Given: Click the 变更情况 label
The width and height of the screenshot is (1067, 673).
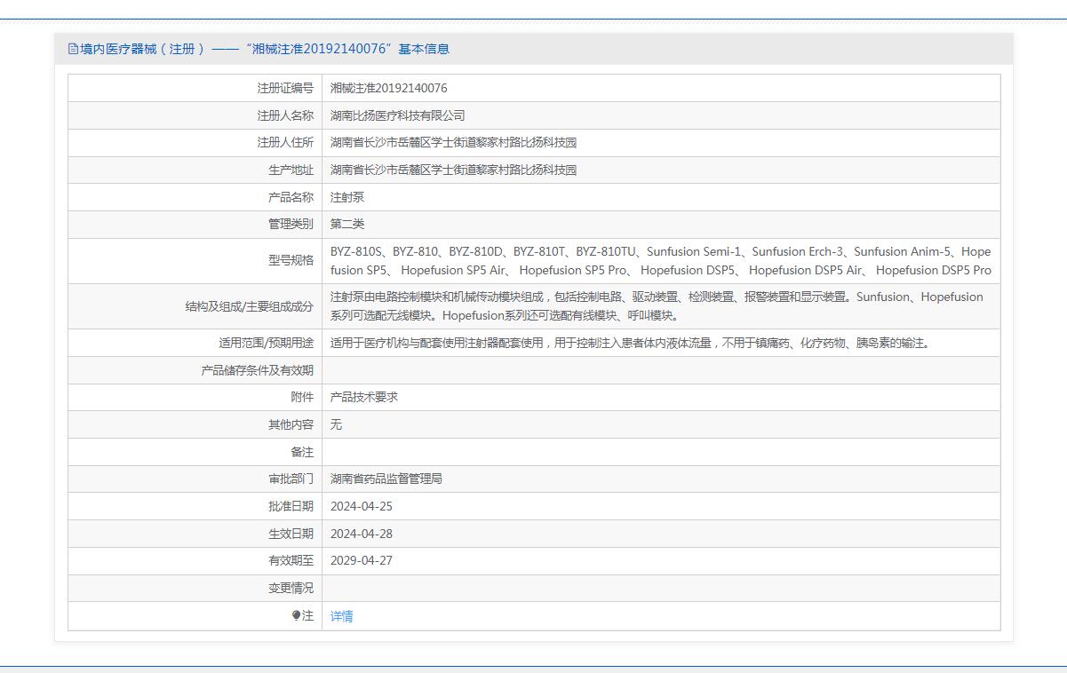Looking at the screenshot, I should 291,588.
